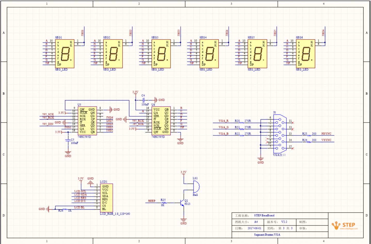Click the VGA_G net label
This screenshot has height=244, width=371.
pos(223,127)
